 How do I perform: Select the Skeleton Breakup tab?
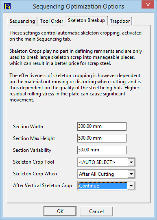pyautogui.click(x=86, y=20)
